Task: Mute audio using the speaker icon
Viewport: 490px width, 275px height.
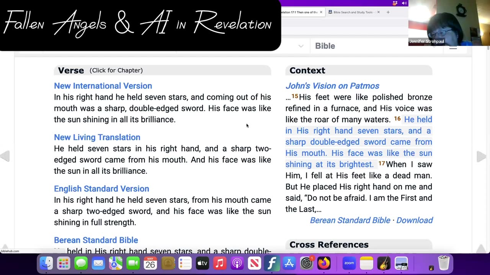Action: tap(404, 3)
